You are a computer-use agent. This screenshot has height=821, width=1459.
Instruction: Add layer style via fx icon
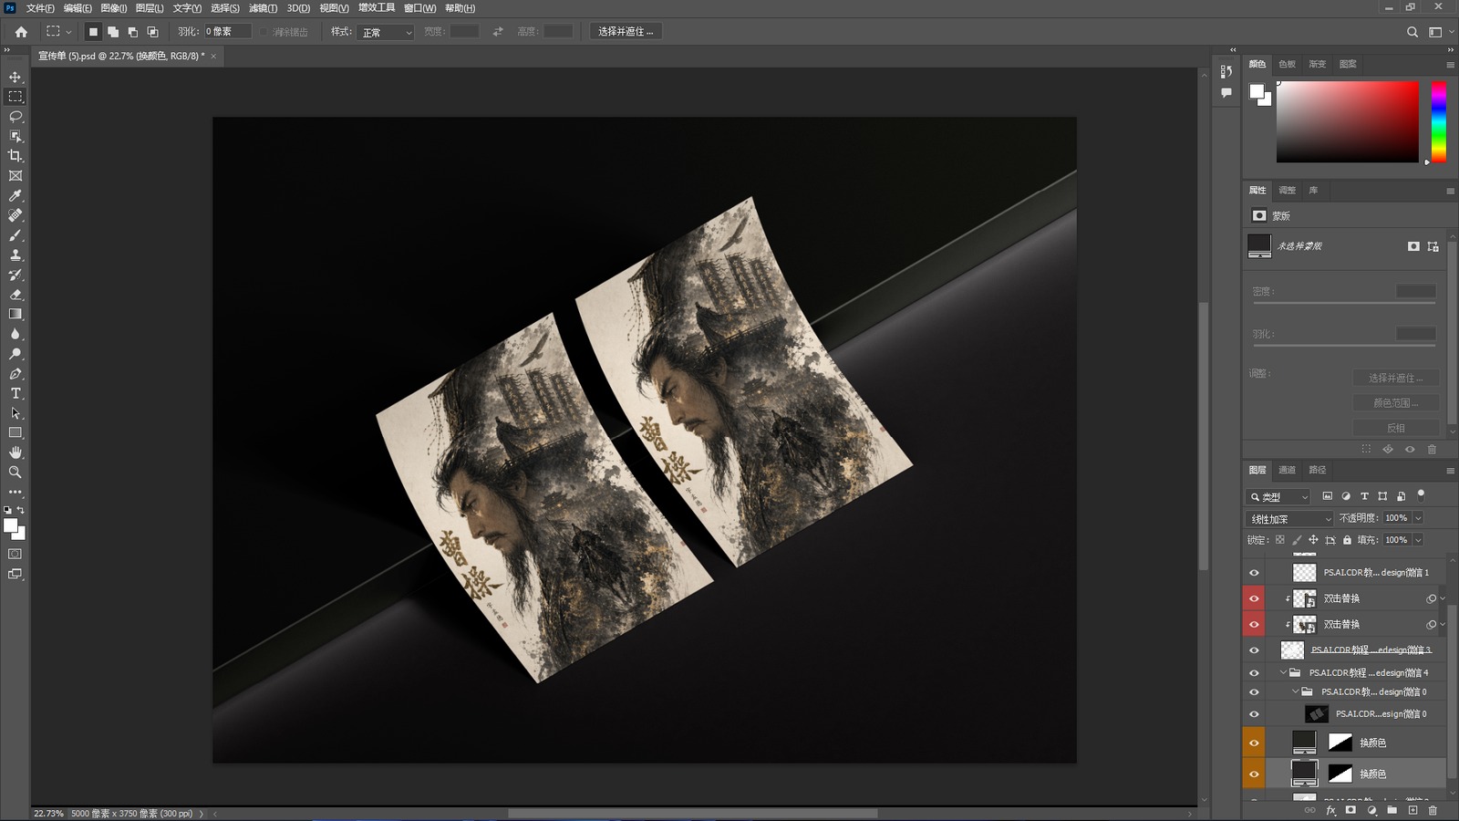coord(1330,810)
